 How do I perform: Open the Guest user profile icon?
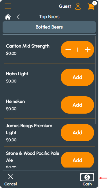(x=78, y=6)
